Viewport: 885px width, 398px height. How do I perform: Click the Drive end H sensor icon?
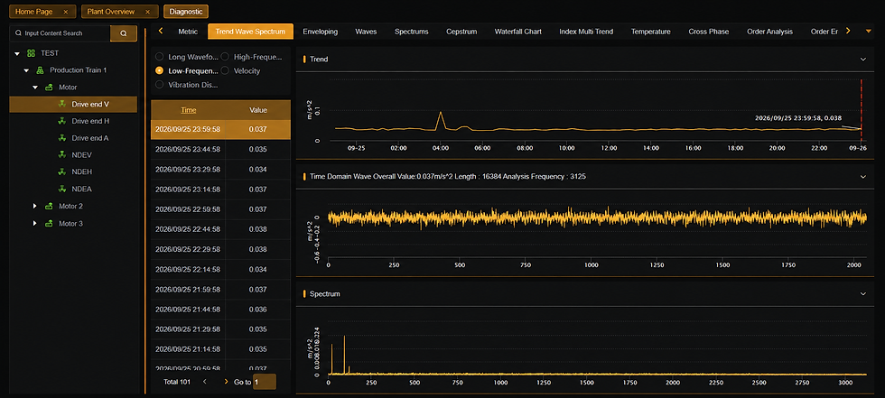62,121
